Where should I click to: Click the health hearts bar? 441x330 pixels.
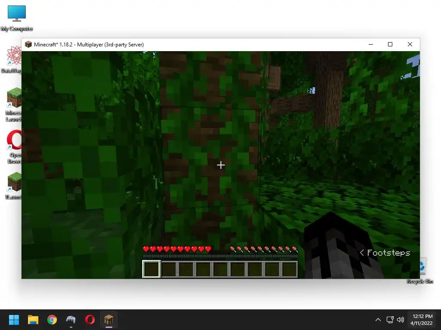(177, 249)
